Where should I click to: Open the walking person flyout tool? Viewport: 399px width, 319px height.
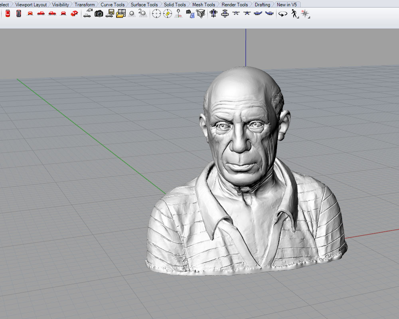(294, 14)
